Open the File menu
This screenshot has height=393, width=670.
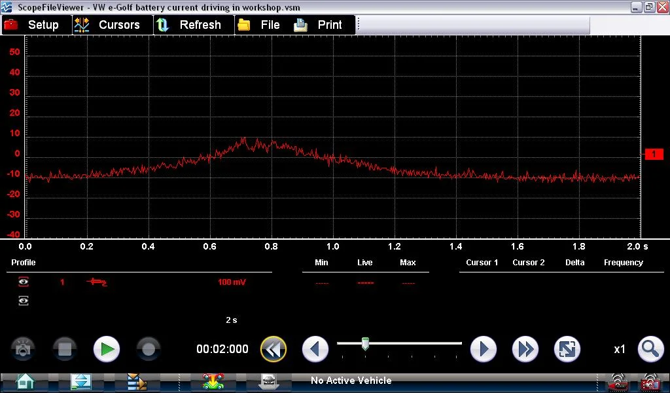pyautogui.click(x=263, y=25)
